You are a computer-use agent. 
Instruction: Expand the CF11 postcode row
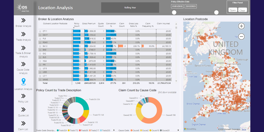[40, 31]
